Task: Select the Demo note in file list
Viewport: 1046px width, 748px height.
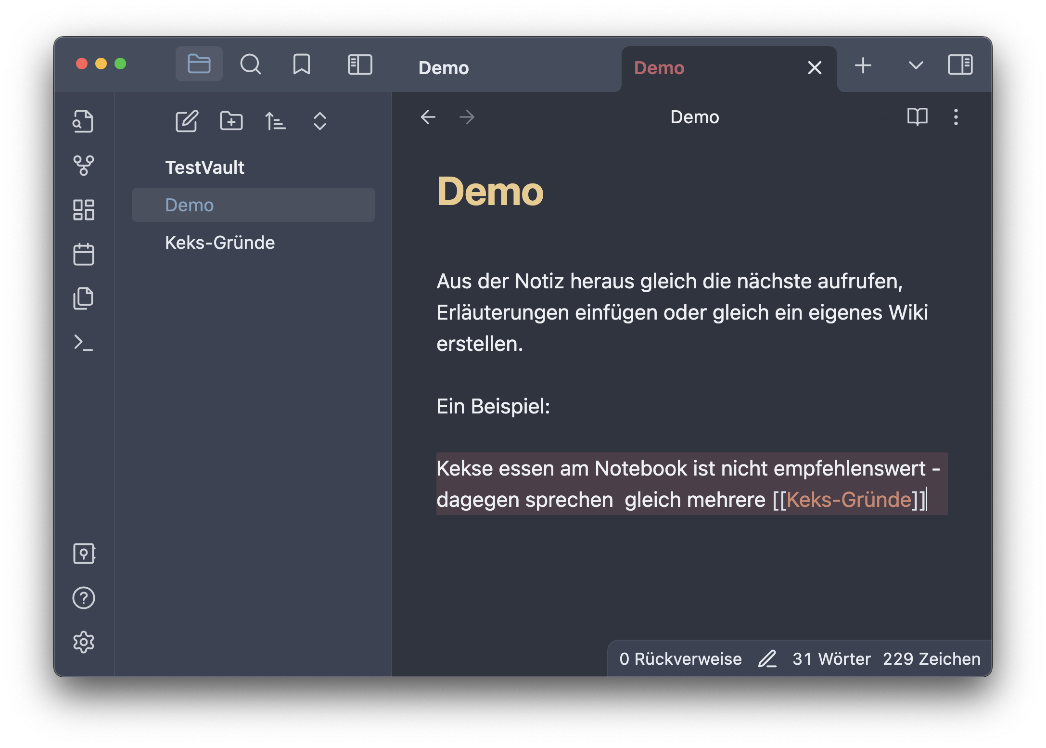Action: pyautogui.click(x=254, y=205)
